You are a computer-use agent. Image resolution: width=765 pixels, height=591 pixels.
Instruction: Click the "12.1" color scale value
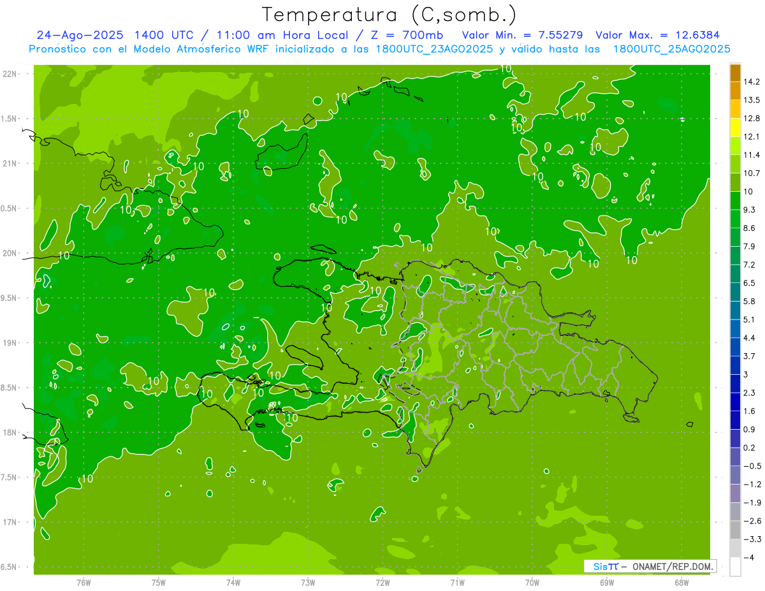point(752,137)
